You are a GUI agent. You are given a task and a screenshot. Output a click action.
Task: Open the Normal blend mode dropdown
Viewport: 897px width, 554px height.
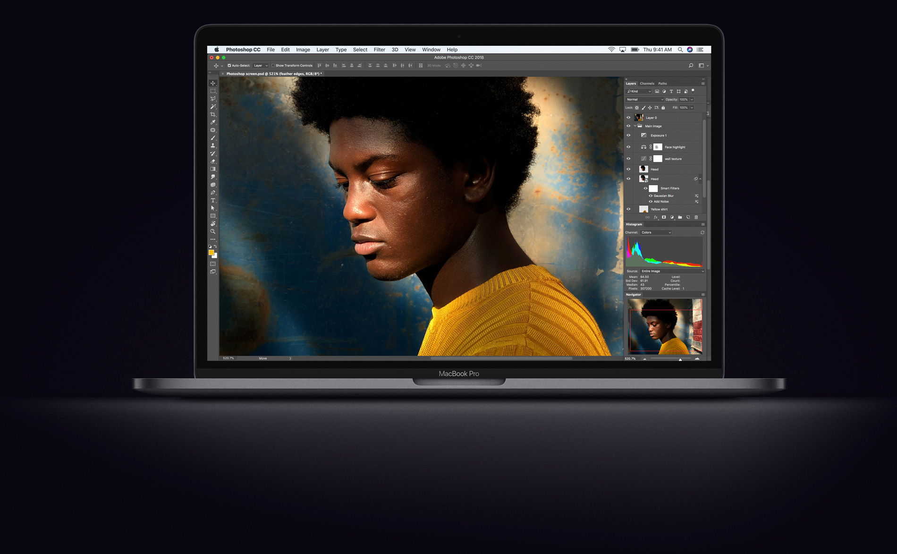[644, 100]
